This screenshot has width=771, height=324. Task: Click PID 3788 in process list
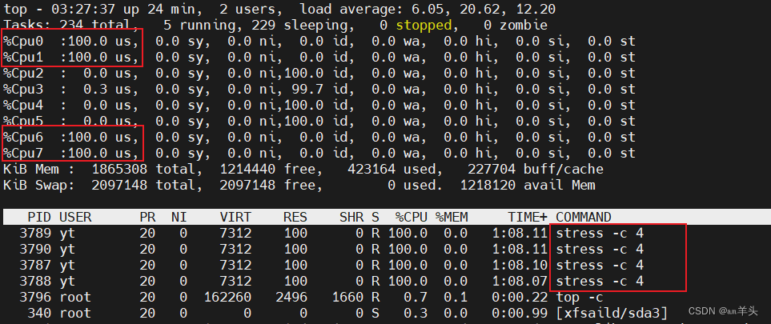tap(35, 282)
